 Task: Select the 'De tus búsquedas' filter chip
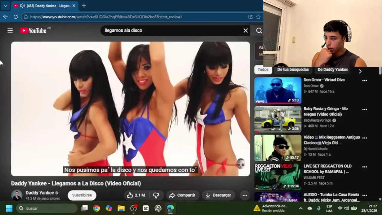click(293, 70)
